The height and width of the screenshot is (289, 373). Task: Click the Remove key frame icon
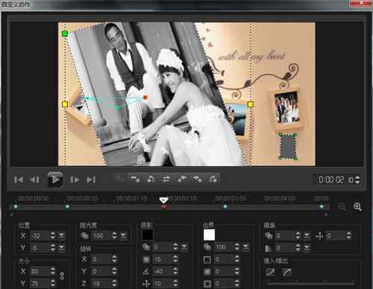(x=135, y=179)
